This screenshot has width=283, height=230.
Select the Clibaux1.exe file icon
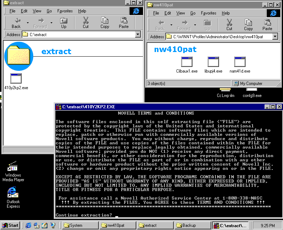[x=187, y=62]
